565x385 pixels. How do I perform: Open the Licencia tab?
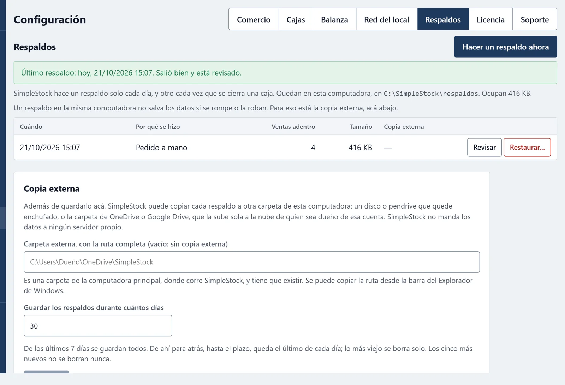(x=490, y=19)
